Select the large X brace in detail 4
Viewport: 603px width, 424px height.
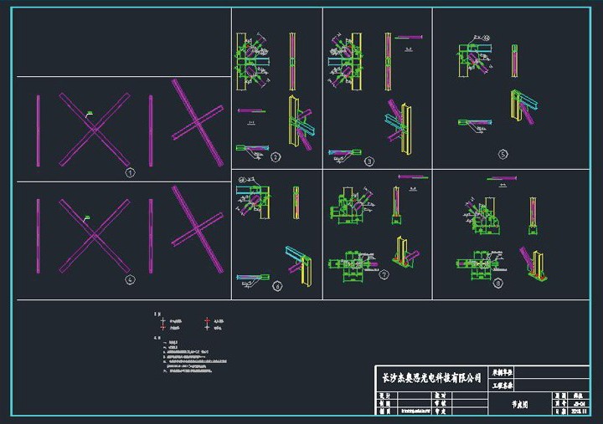click(94, 235)
